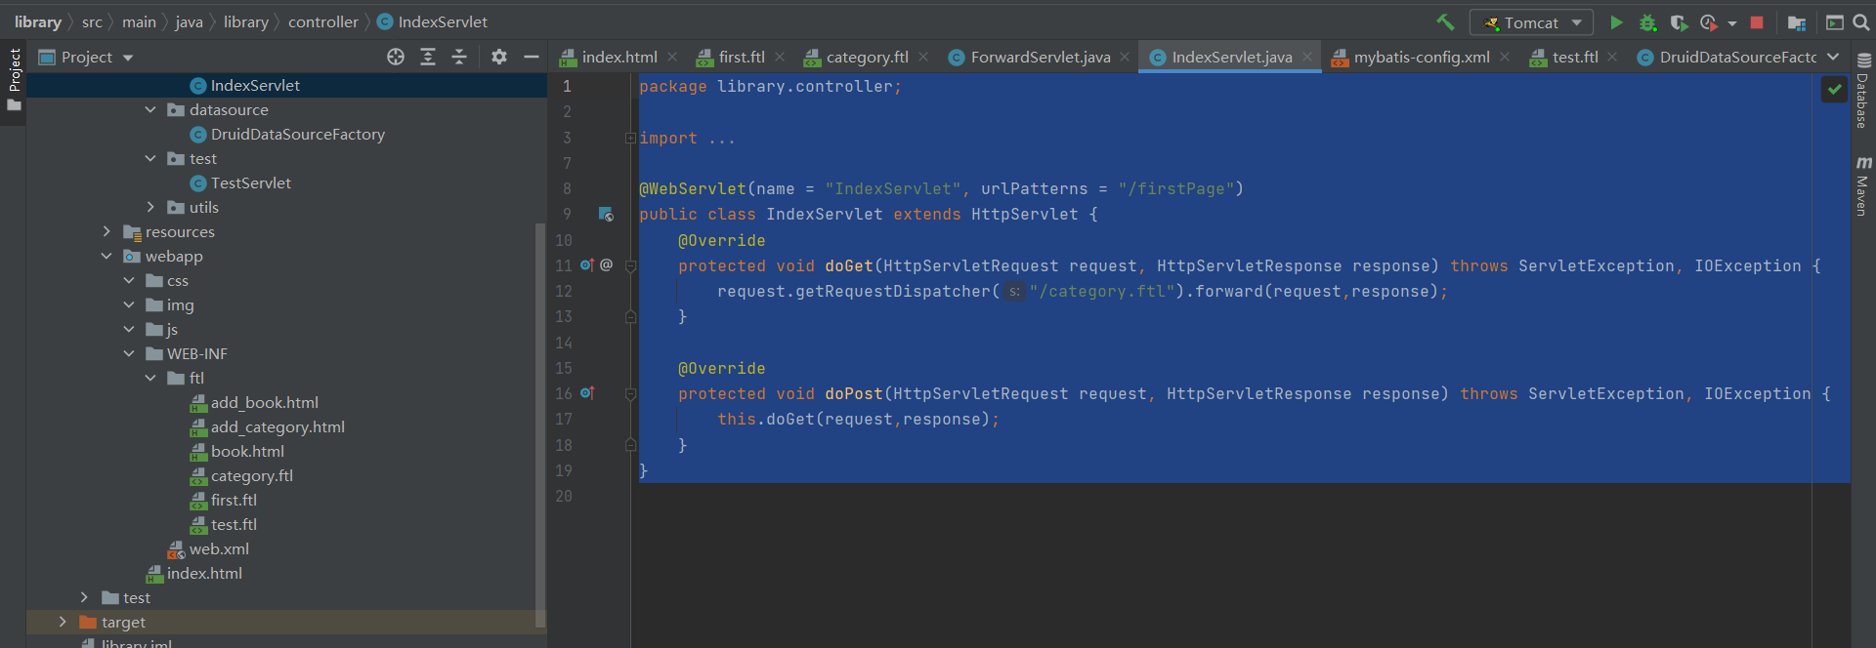Click Expand All in Project panel
Screen dimensions: 1876x648
coord(428,57)
